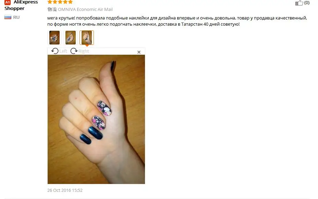Open the second review photo thumbnail

(71, 38)
